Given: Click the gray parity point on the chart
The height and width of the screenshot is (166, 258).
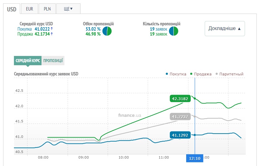Looking at the screenshot, I should (x=195, y=117).
